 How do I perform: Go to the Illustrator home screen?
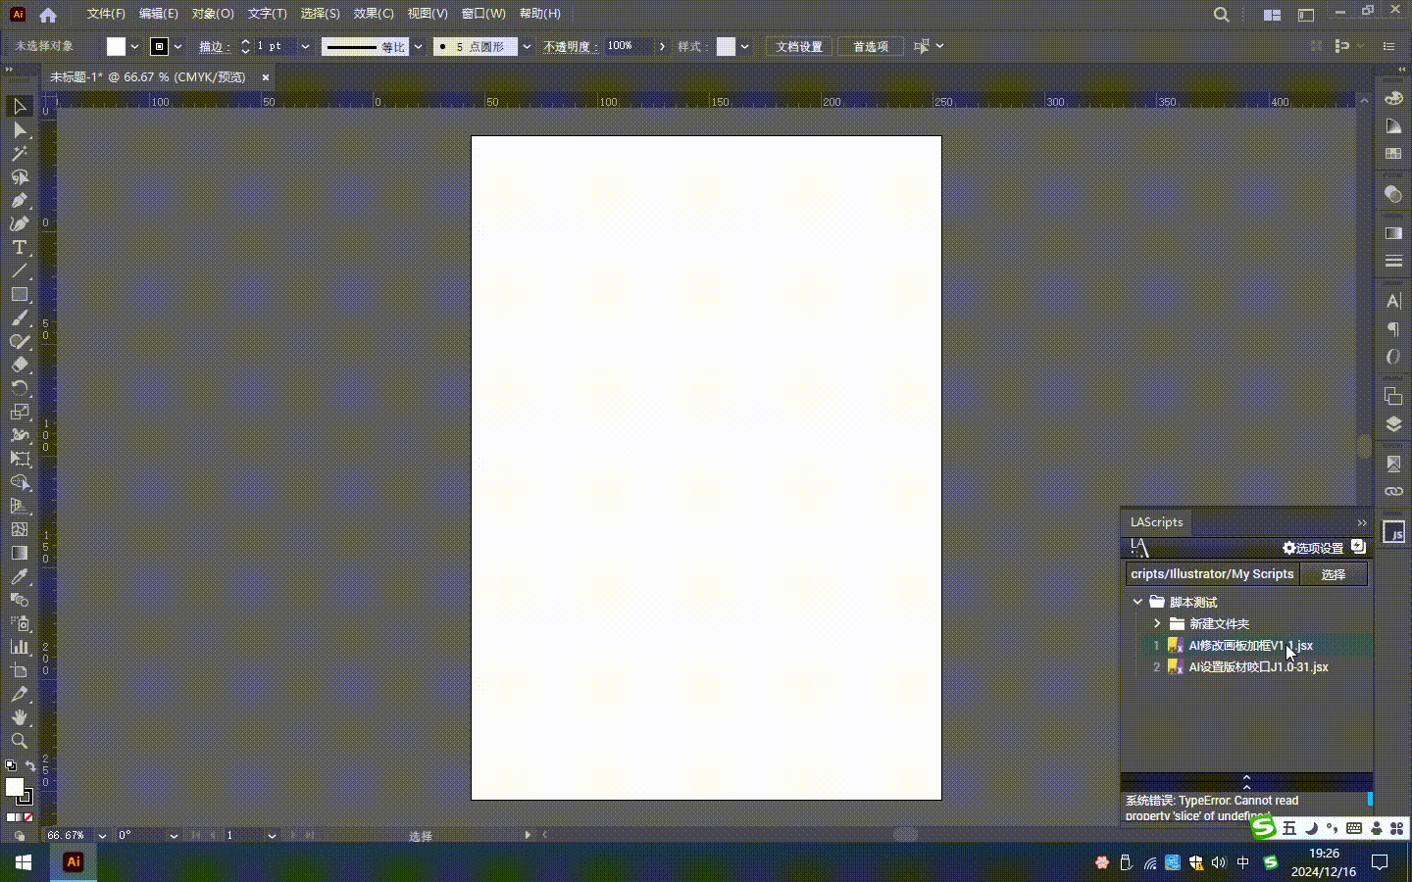click(x=48, y=15)
